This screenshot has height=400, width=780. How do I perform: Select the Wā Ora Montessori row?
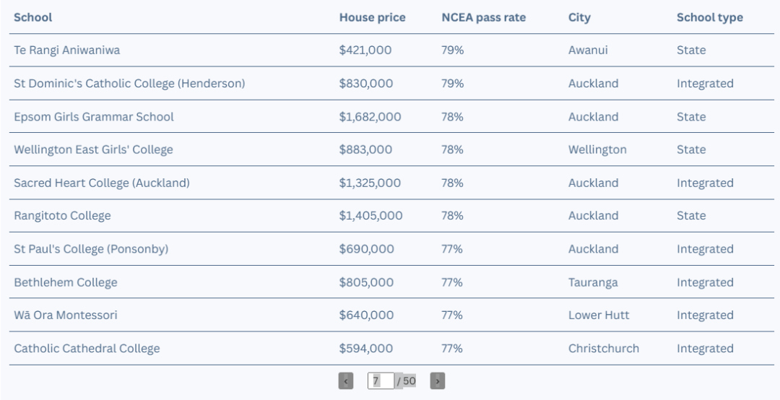[x=391, y=316]
